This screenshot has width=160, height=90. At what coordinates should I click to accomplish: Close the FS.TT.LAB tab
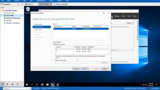pyautogui.click(x=50, y=4)
